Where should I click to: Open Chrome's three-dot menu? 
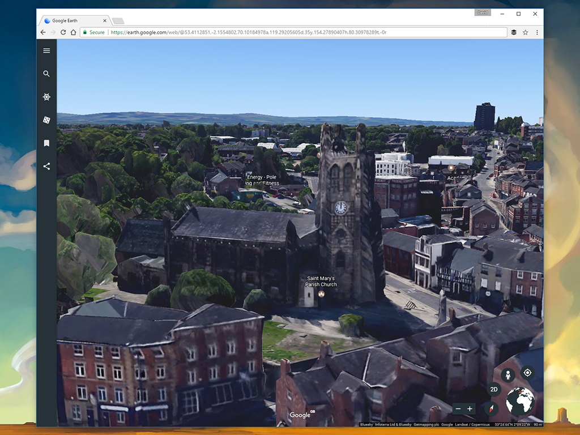click(x=536, y=32)
